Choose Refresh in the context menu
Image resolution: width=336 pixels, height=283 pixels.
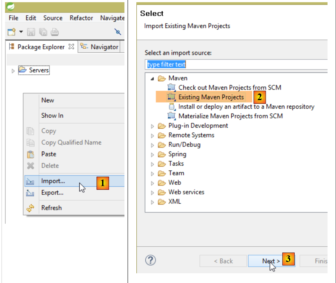click(51, 208)
